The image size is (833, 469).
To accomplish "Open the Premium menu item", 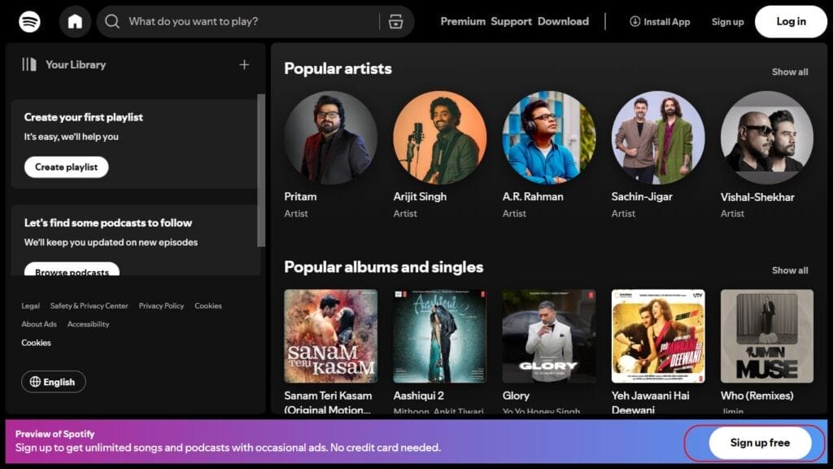I will [x=463, y=21].
